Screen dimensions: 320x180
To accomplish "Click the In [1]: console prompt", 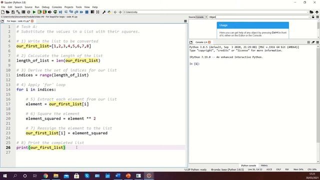I will [194, 64].
